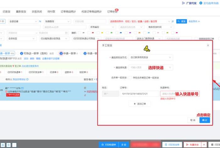The width and height of the screenshot is (220, 148).
Task: Select the 宅急送一联单 (贵州) template icon
Action: click(21, 54)
